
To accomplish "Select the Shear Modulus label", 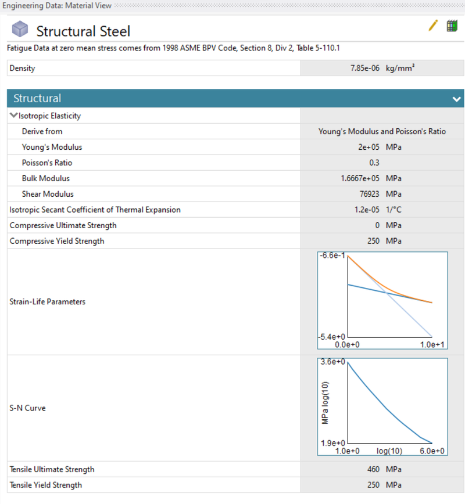I will [x=48, y=194].
